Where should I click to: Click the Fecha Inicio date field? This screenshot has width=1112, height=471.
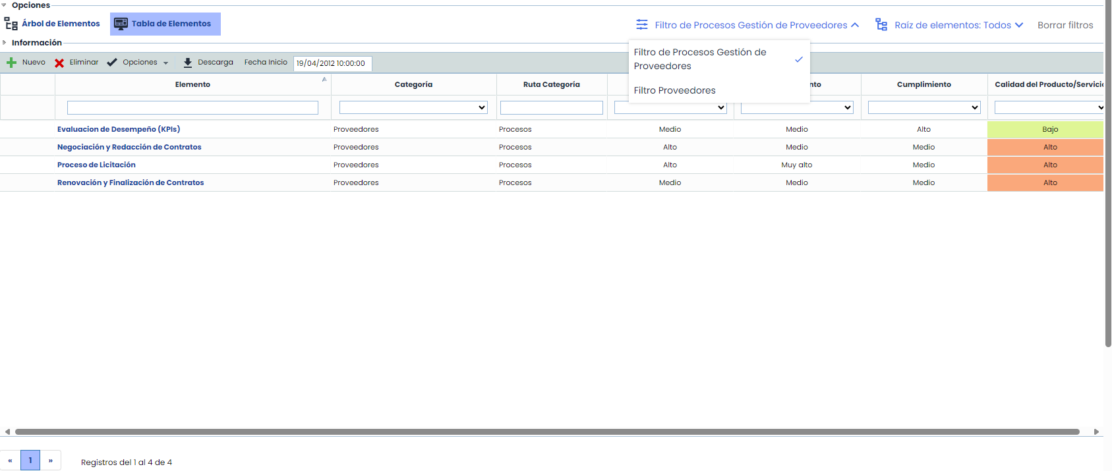[x=332, y=63]
